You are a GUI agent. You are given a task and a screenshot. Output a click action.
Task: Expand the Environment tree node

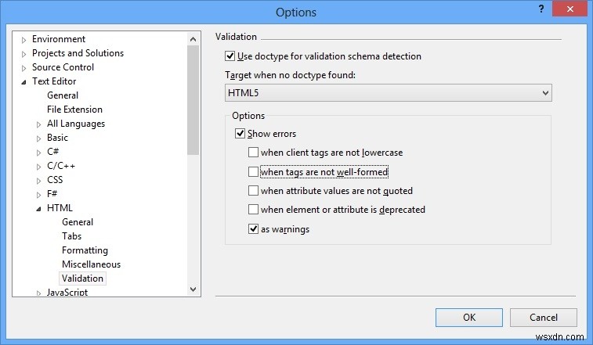pyautogui.click(x=24, y=40)
